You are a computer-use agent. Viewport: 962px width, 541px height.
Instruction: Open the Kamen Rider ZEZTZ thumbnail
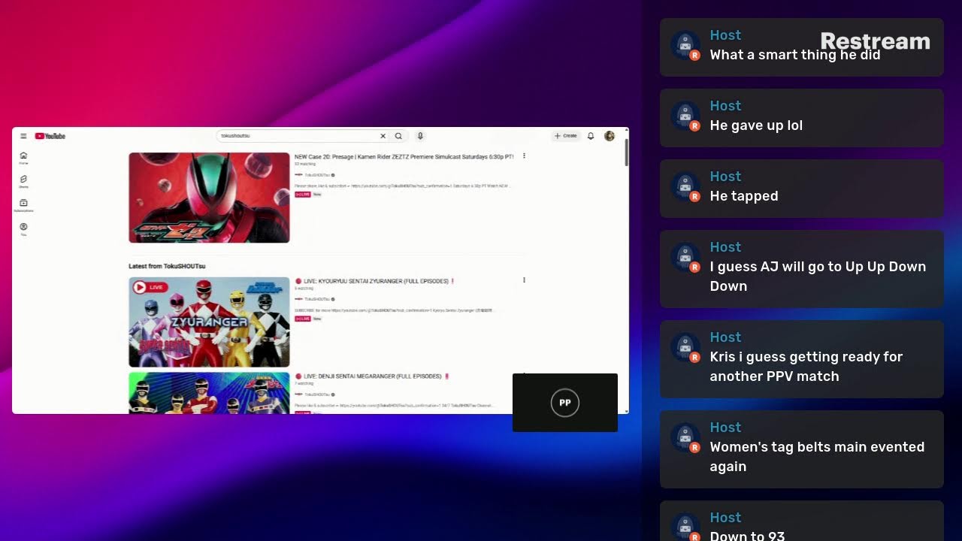[209, 198]
